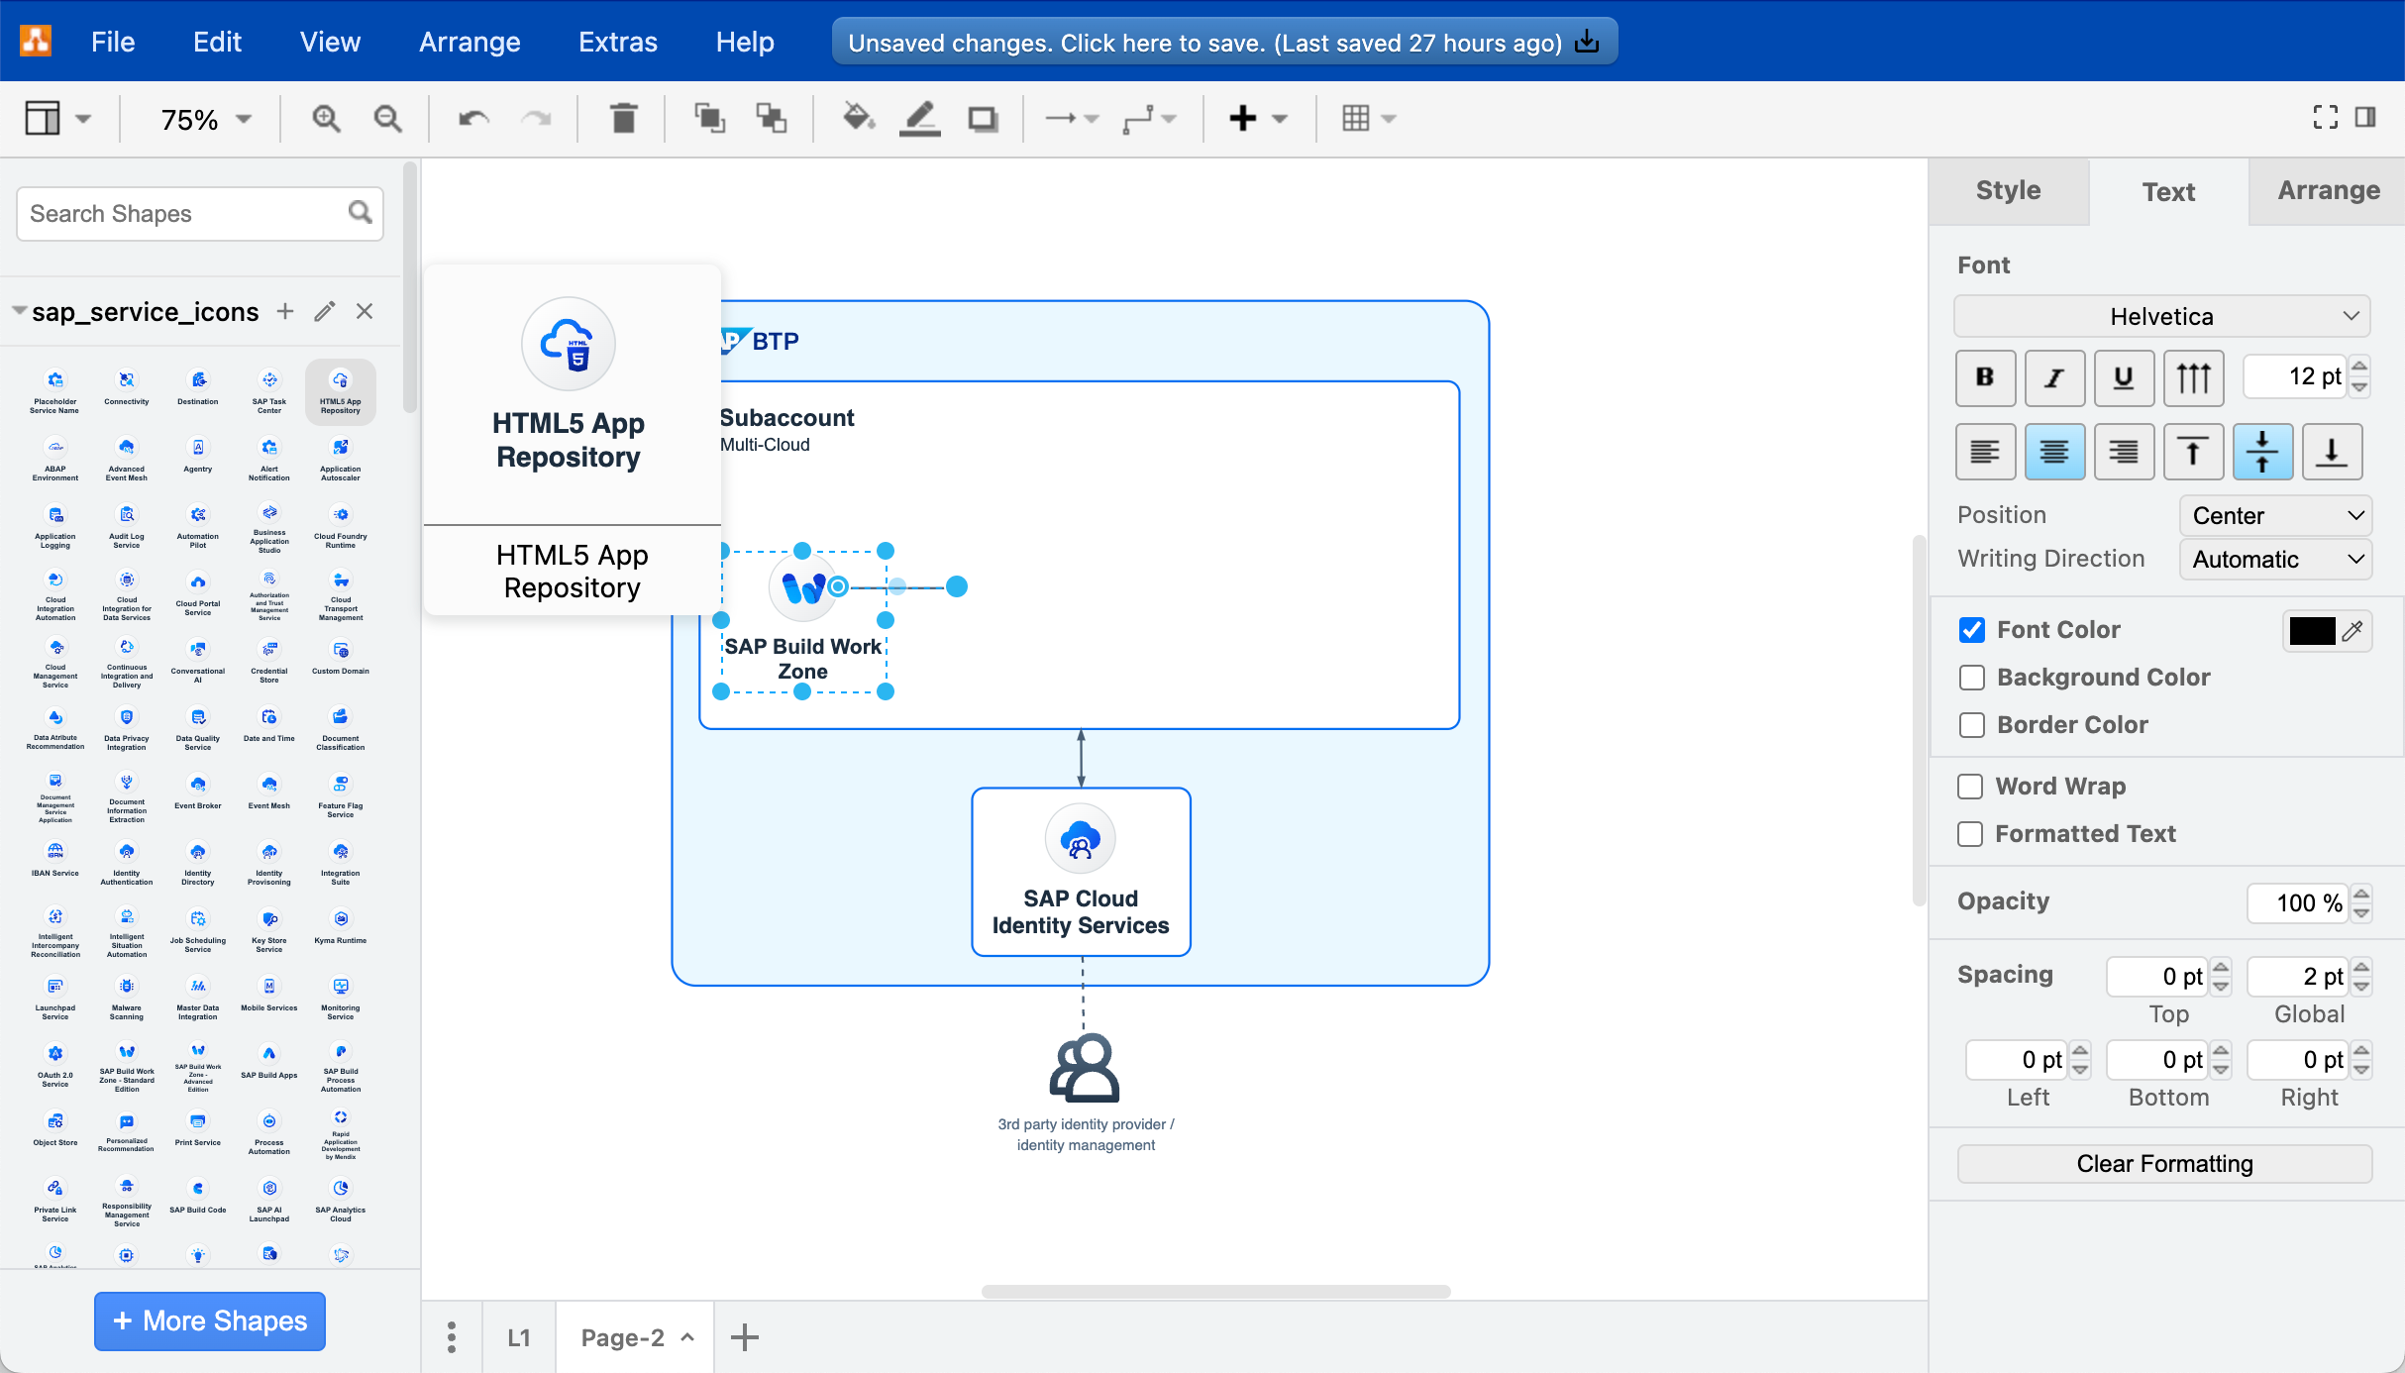Viewport: 2405px width, 1373px height.
Task: Enable the Border Color checkbox
Action: (x=1972, y=725)
